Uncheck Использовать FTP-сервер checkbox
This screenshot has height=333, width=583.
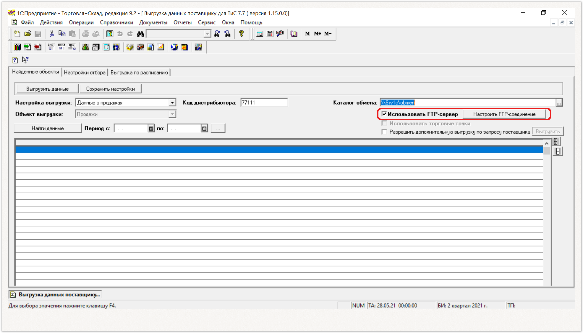tap(384, 114)
